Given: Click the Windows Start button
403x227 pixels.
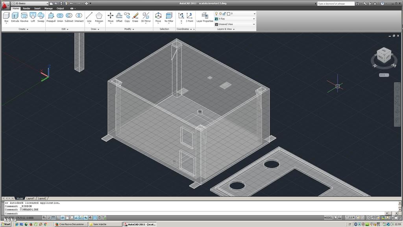Looking at the screenshot, I should coord(6,224).
